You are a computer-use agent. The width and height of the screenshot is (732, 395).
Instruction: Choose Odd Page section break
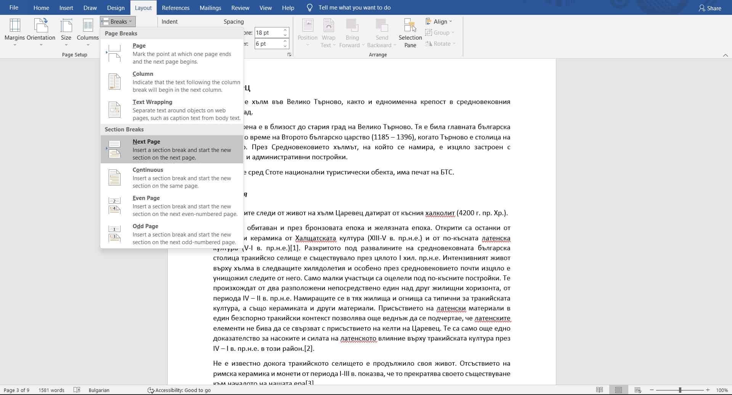tap(172, 234)
